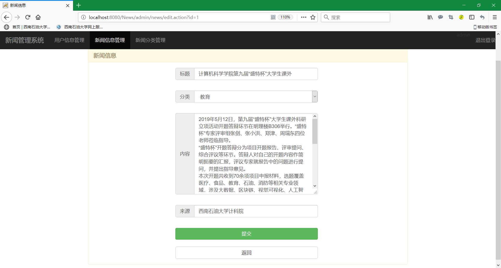Click the 返回 button
Screen dimensions: 501x268
coord(246,253)
